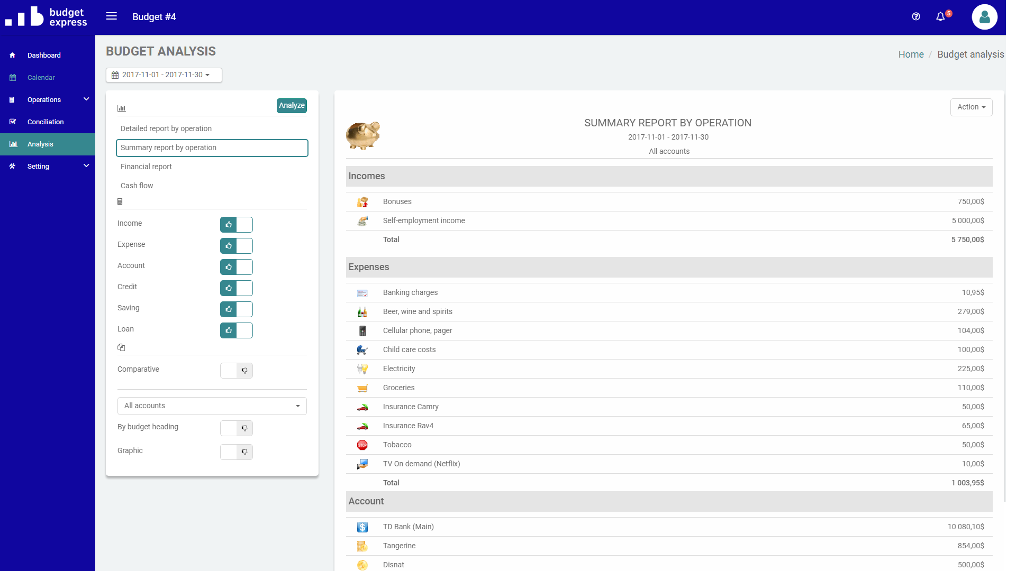Click the Beer, wine and spirits expense icon
This screenshot has height=571, width=1016.
(x=361, y=311)
